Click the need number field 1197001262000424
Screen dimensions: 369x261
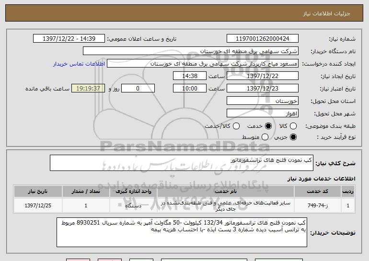click(x=263, y=39)
